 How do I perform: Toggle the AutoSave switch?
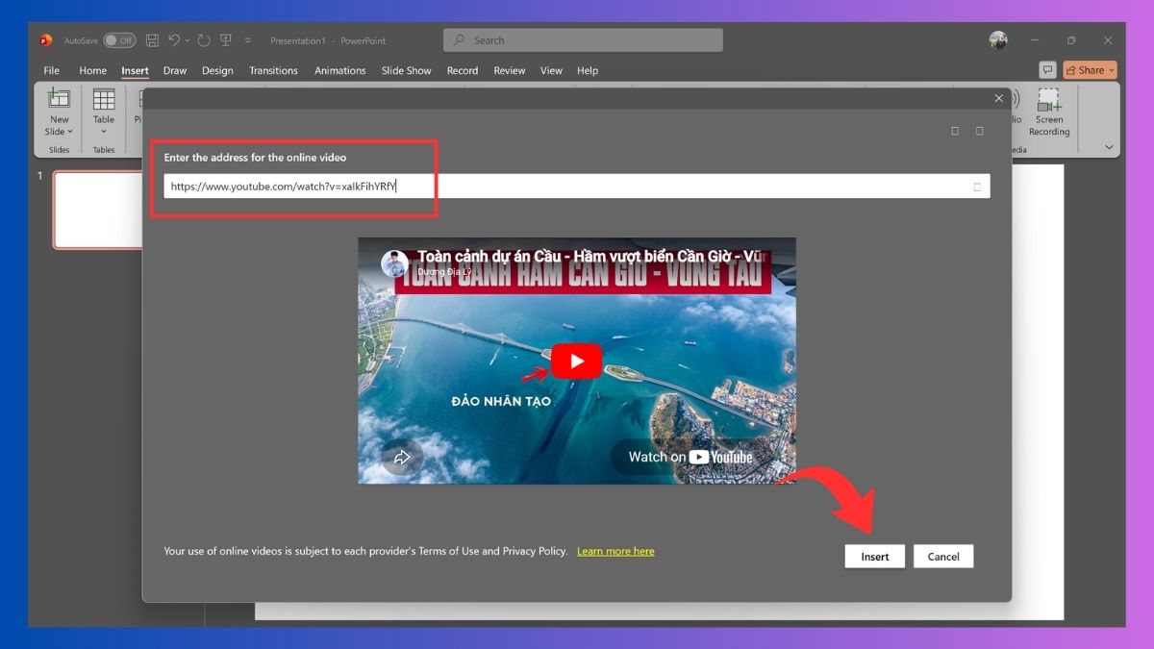click(119, 40)
